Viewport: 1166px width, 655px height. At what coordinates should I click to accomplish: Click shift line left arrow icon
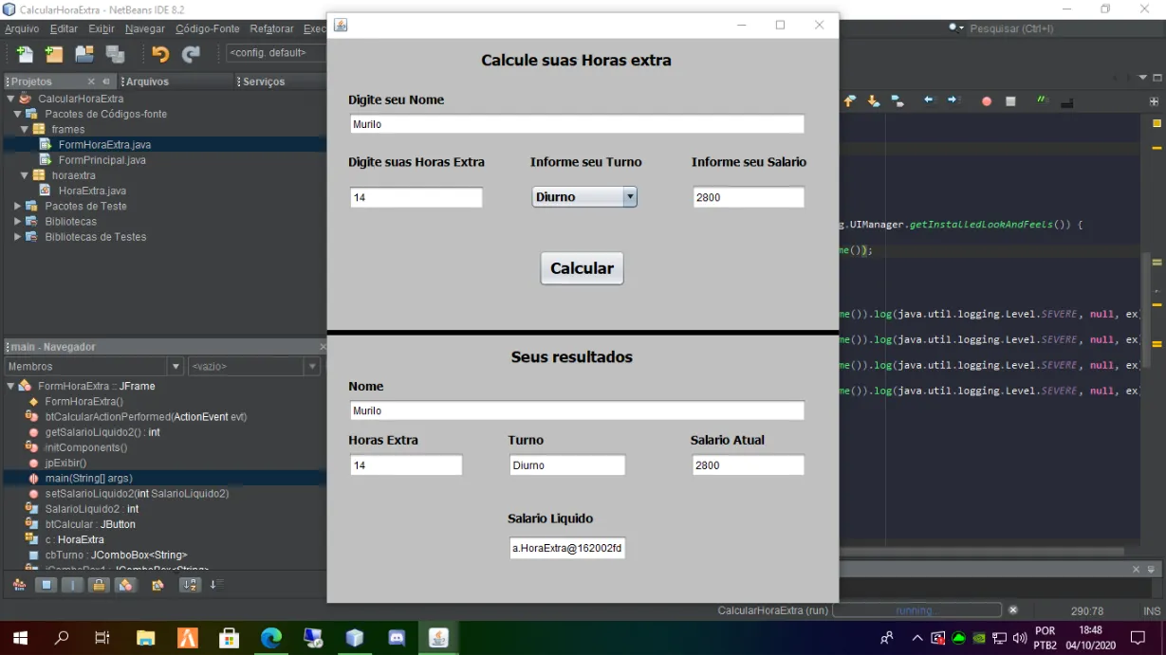pos(929,100)
